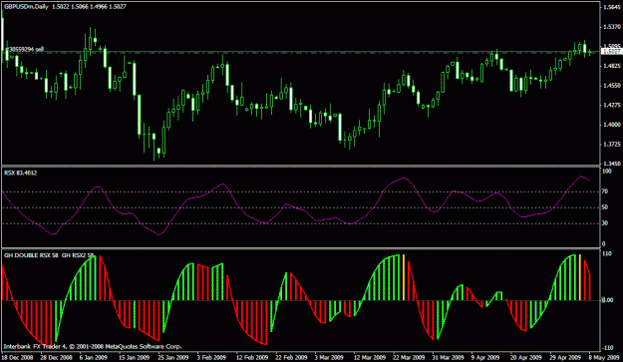Select the 25 Jan 2009 date label
This screenshot has height=362, width=623.
pyautogui.click(x=173, y=357)
